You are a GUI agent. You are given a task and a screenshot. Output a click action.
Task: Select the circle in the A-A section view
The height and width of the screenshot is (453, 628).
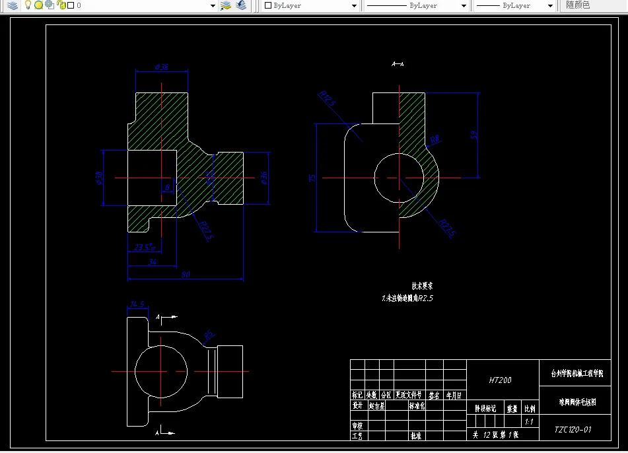399,178
